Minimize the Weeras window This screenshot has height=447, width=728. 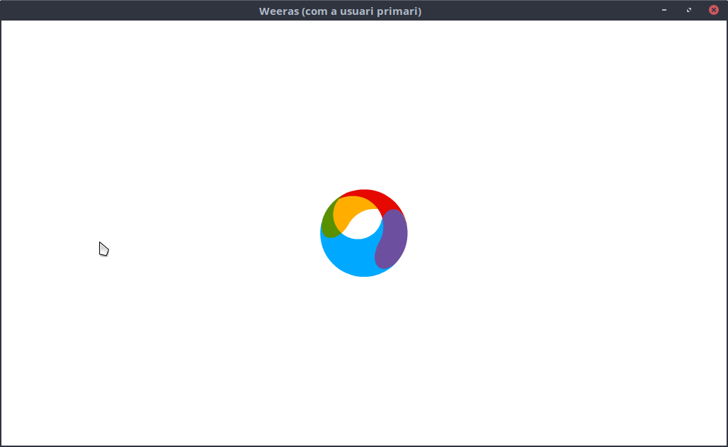pyautogui.click(x=664, y=10)
